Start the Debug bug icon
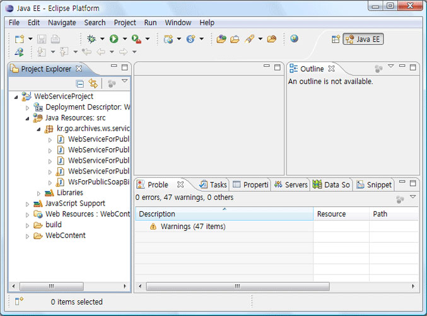The height and width of the screenshot is (316, 427). click(x=91, y=39)
